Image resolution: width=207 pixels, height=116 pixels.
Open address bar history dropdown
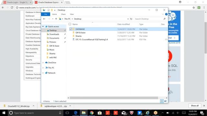coord(128,19)
